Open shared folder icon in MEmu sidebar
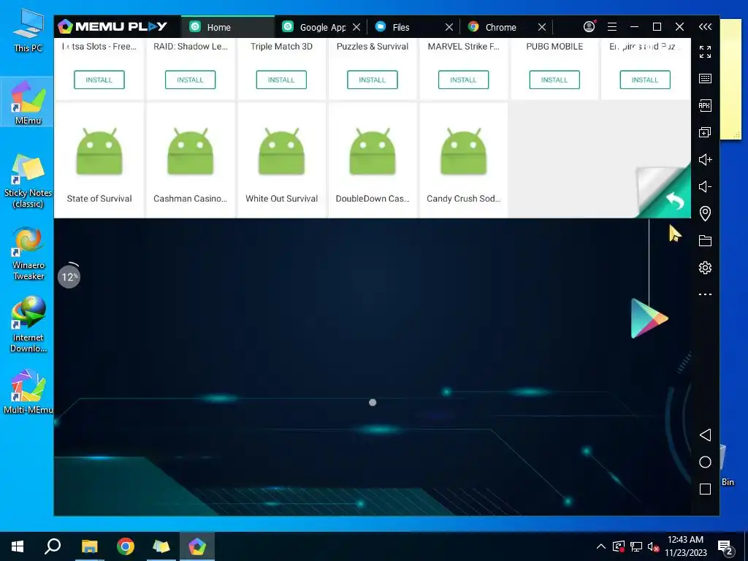 pyautogui.click(x=705, y=240)
